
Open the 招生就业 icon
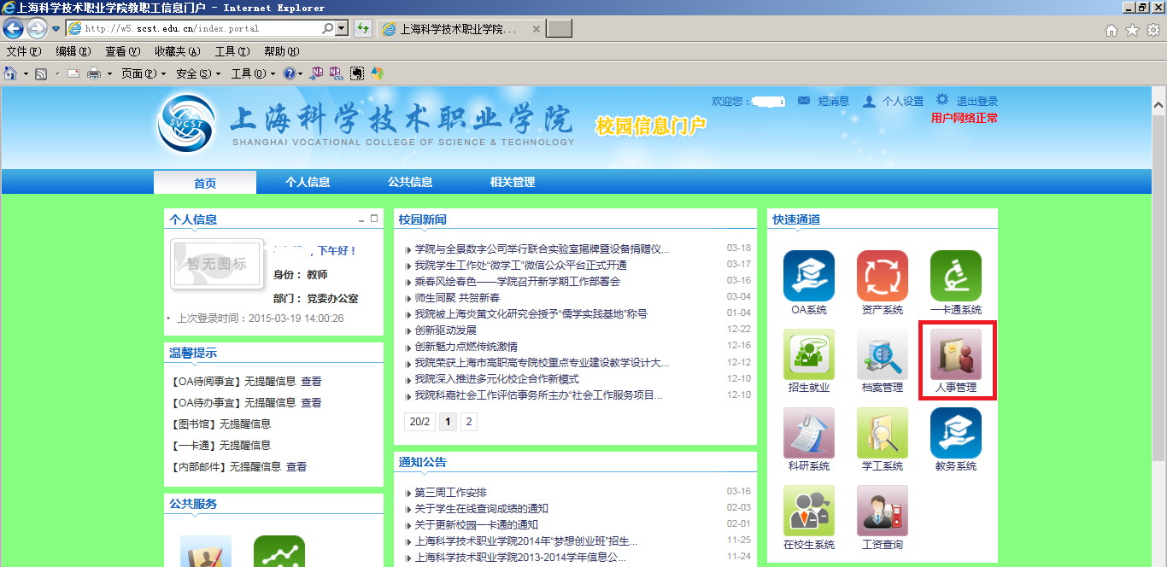(x=808, y=355)
